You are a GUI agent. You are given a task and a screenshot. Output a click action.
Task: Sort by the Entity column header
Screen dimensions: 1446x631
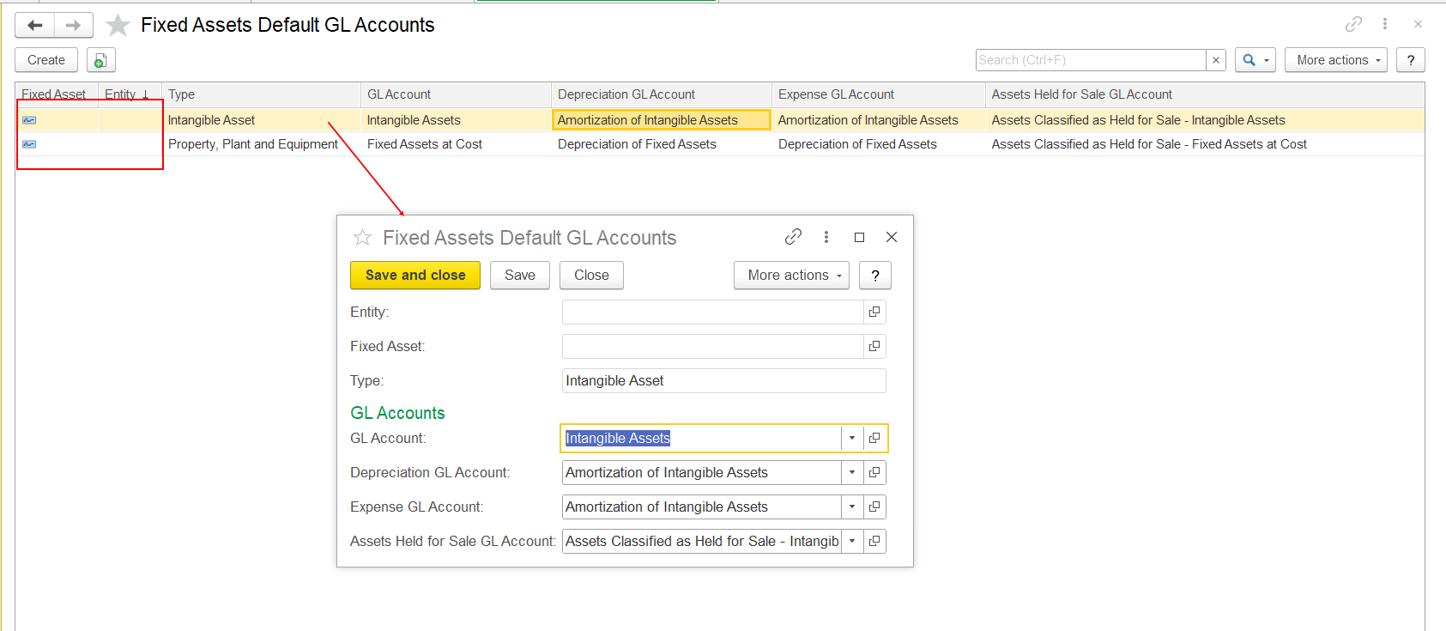(130, 94)
